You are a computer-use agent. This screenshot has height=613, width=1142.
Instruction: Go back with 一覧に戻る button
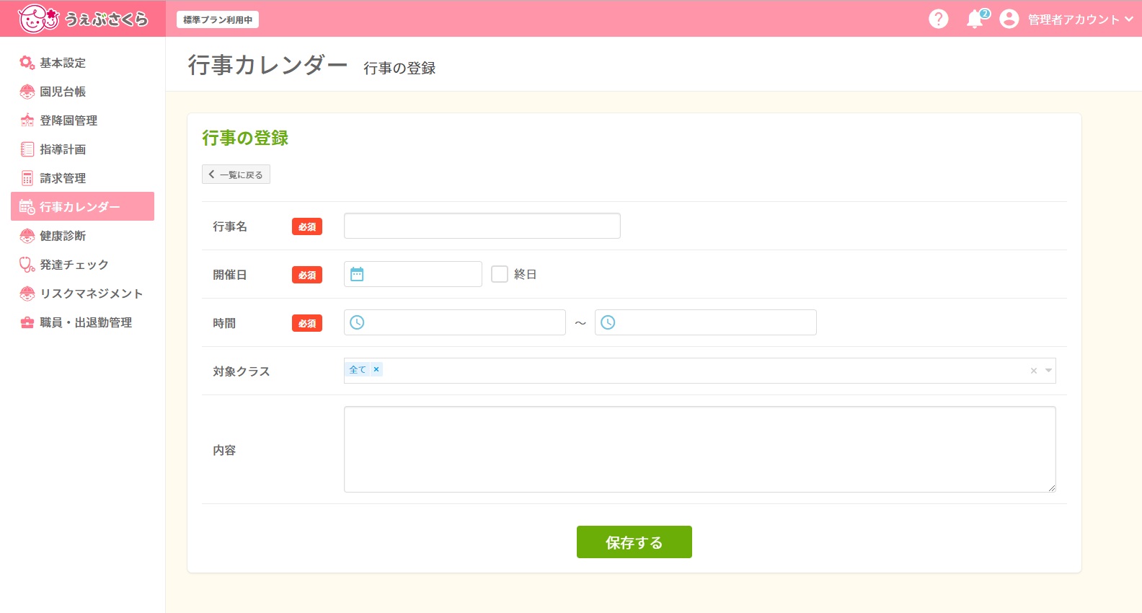(236, 175)
